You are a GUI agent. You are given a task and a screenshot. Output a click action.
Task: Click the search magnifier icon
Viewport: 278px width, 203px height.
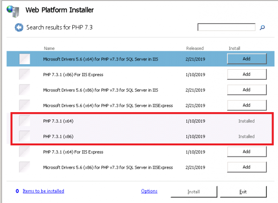coord(262,28)
